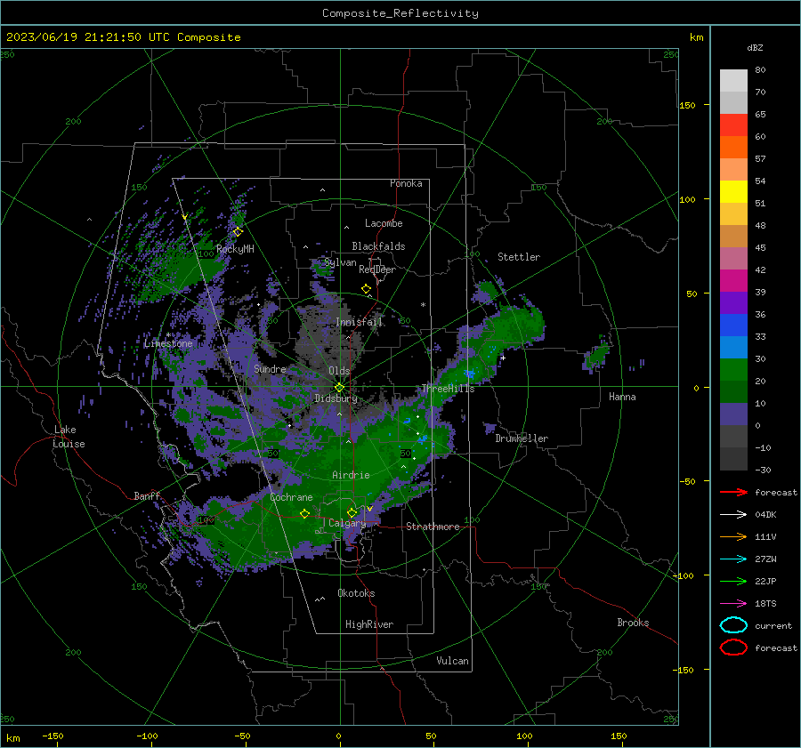Click the Banff town label
The height and width of the screenshot is (748, 801).
point(147,495)
